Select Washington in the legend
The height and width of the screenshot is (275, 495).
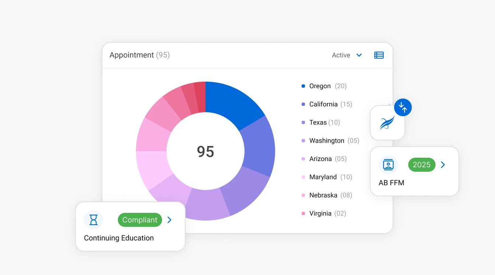click(x=327, y=141)
